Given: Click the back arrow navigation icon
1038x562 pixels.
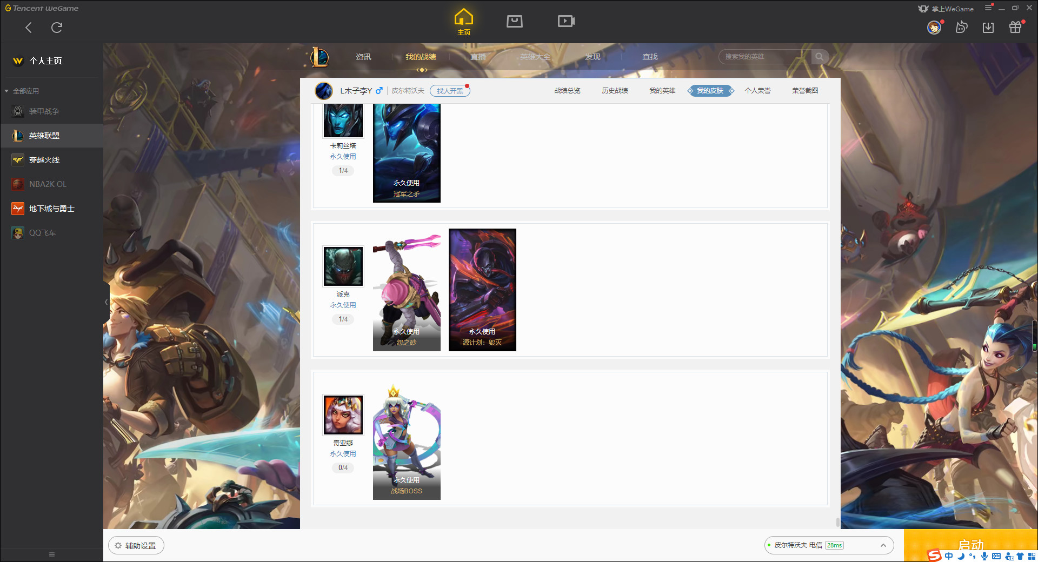Looking at the screenshot, I should (29, 28).
